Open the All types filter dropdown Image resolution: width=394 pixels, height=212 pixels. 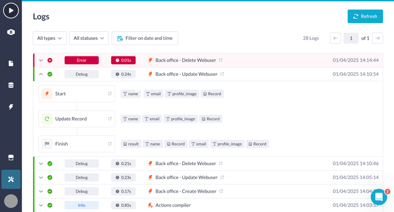click(x=49, y=38)
